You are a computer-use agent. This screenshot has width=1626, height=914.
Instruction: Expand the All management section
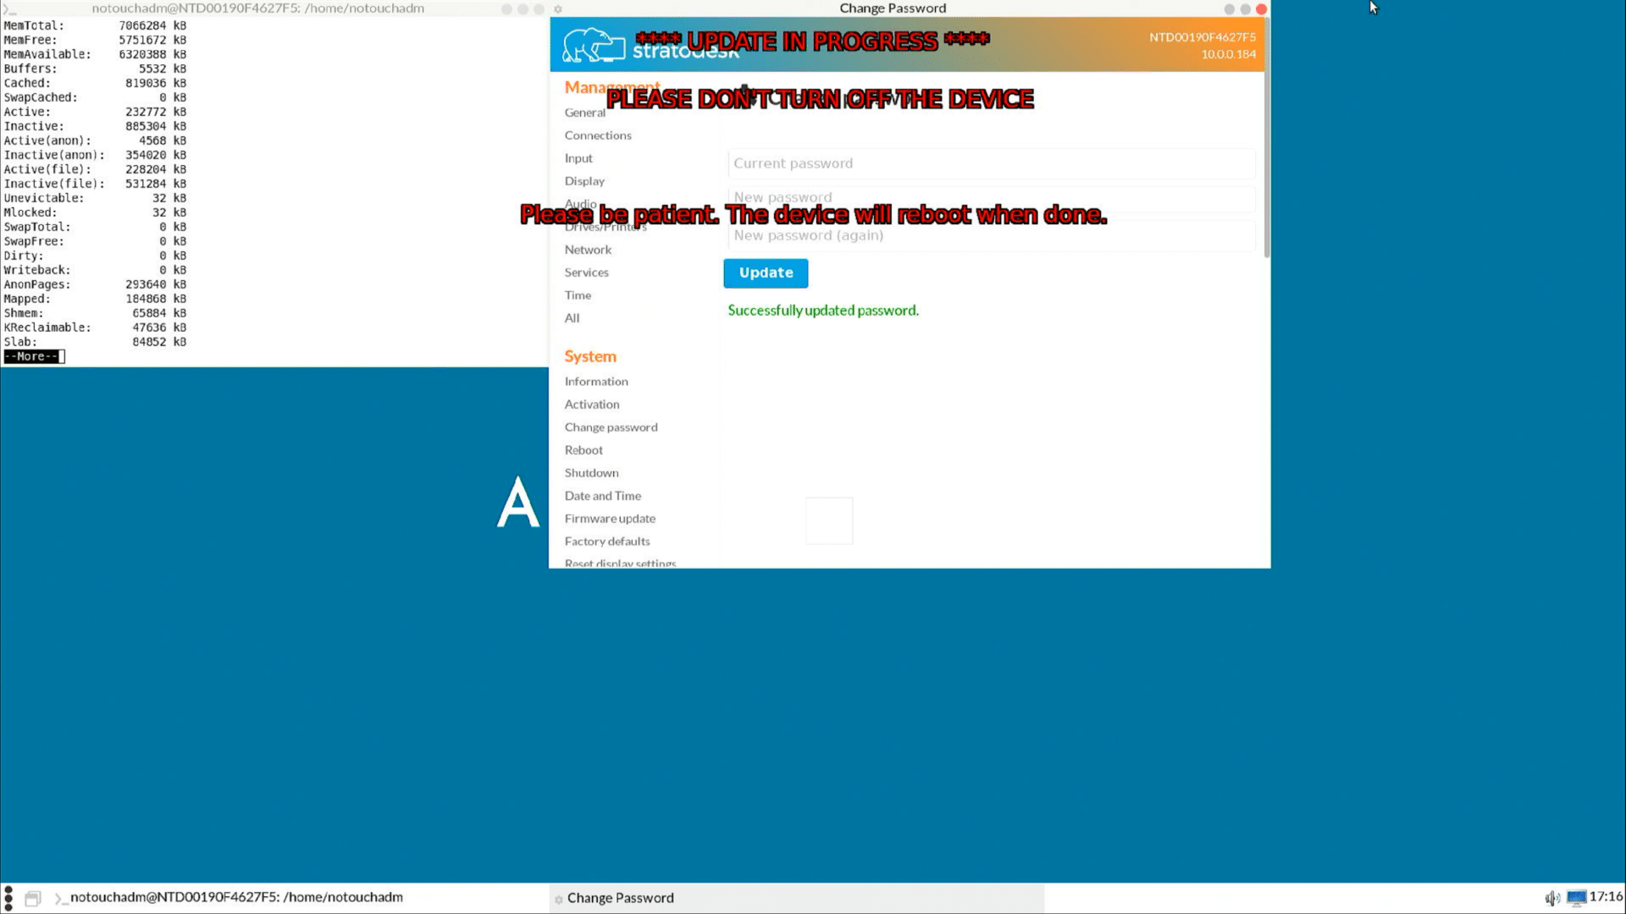tap(572, 317)
